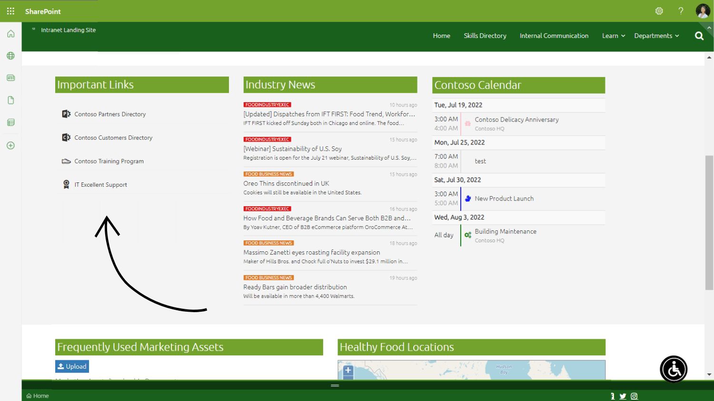Click the IT Excellent Support badge icon
This screenshot has width=714, height=401.
[66, 184]
